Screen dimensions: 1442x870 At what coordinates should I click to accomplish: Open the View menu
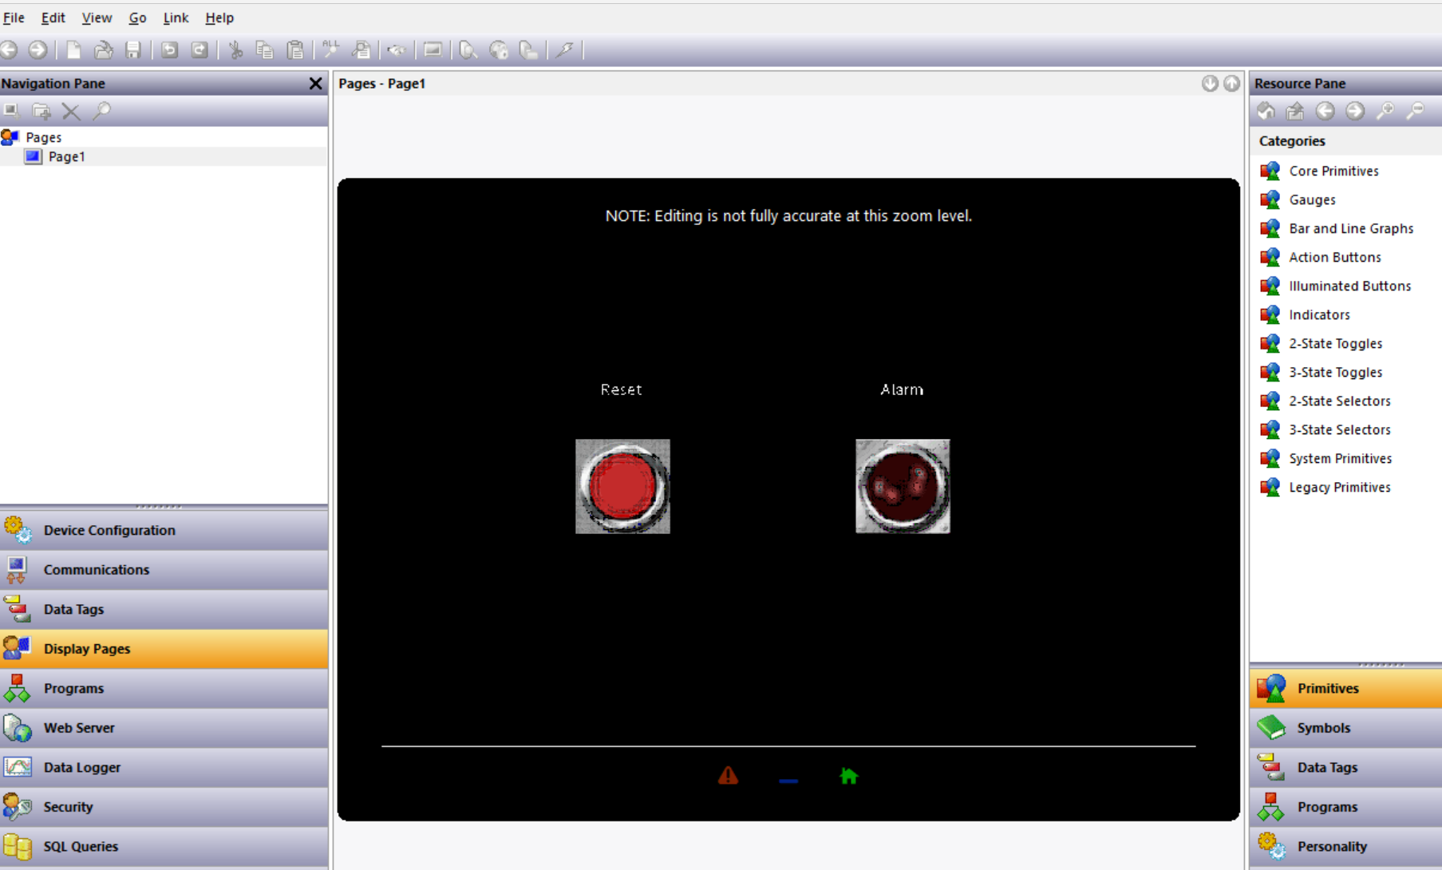point(97,18)
